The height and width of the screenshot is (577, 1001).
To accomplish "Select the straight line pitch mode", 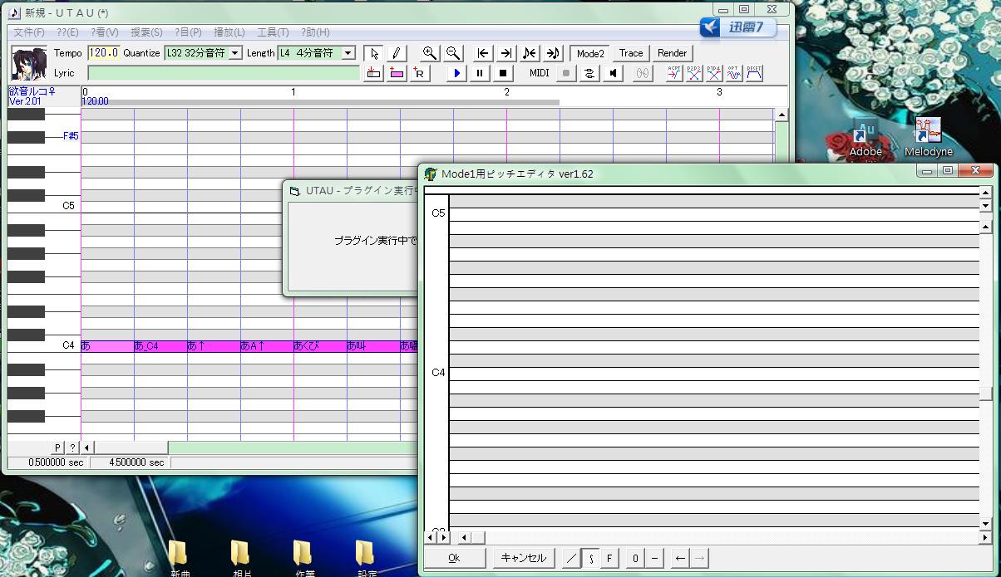I will [x=571, y=558].
